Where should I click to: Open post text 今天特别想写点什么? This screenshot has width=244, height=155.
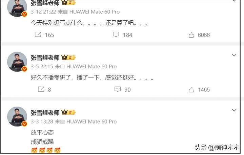pyautogui.click(x=56, y=23)
